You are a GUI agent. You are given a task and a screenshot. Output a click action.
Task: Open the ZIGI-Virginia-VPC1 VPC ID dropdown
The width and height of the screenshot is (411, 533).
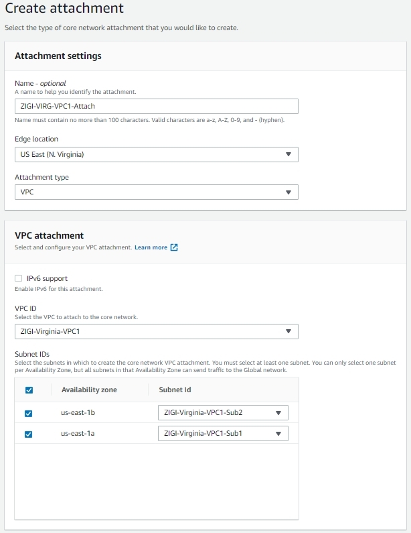(x=157, y=331)
